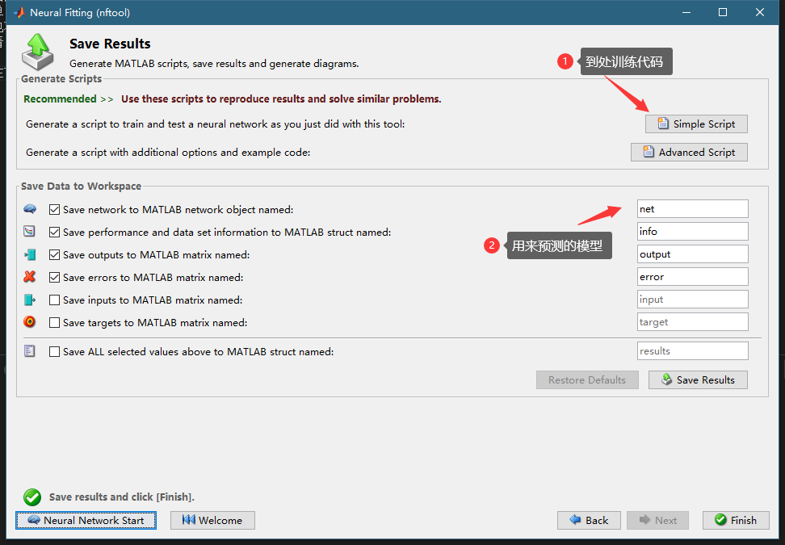This screenshot has width=785, height=545.
Task: Check Save ALL selected values checkbox
Action: [x=55, y=351]
